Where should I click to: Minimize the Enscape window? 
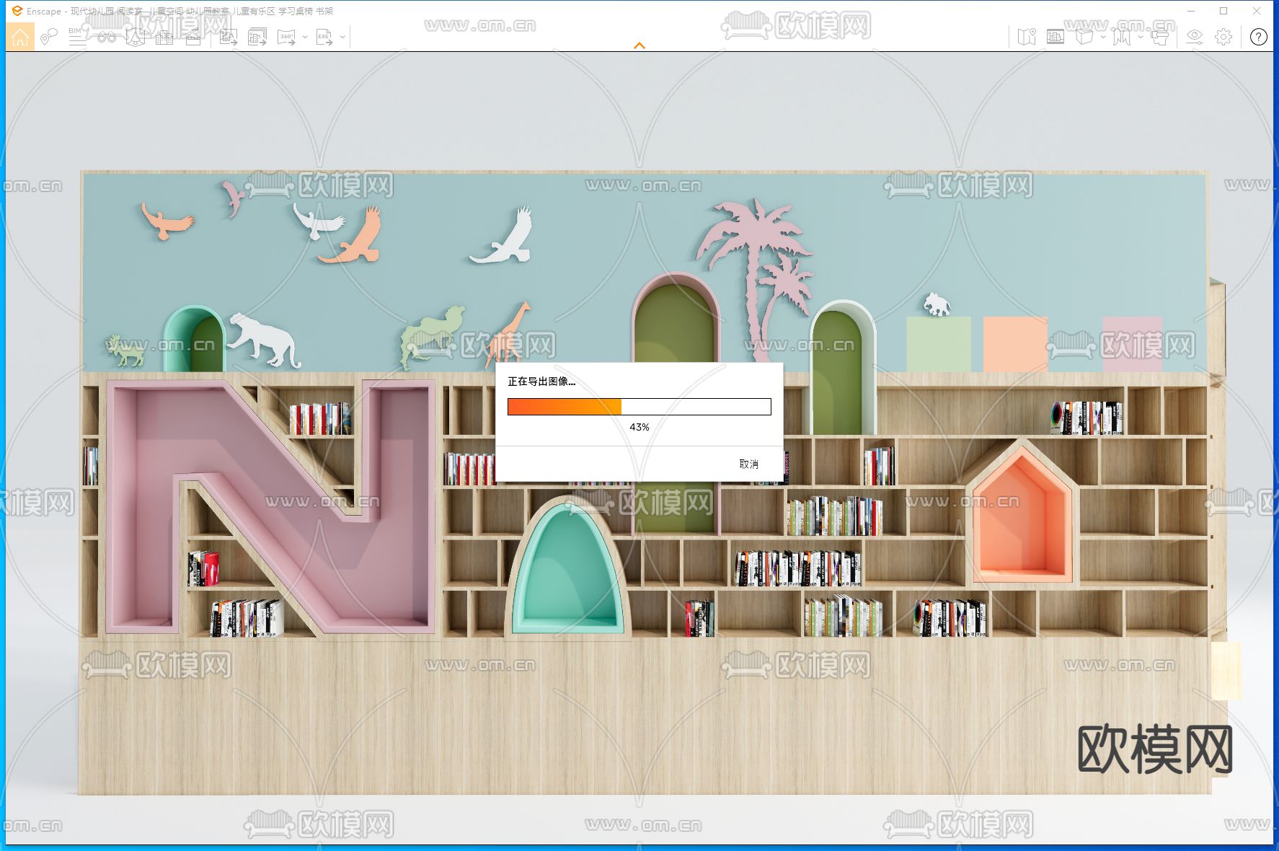(1191, 11)
